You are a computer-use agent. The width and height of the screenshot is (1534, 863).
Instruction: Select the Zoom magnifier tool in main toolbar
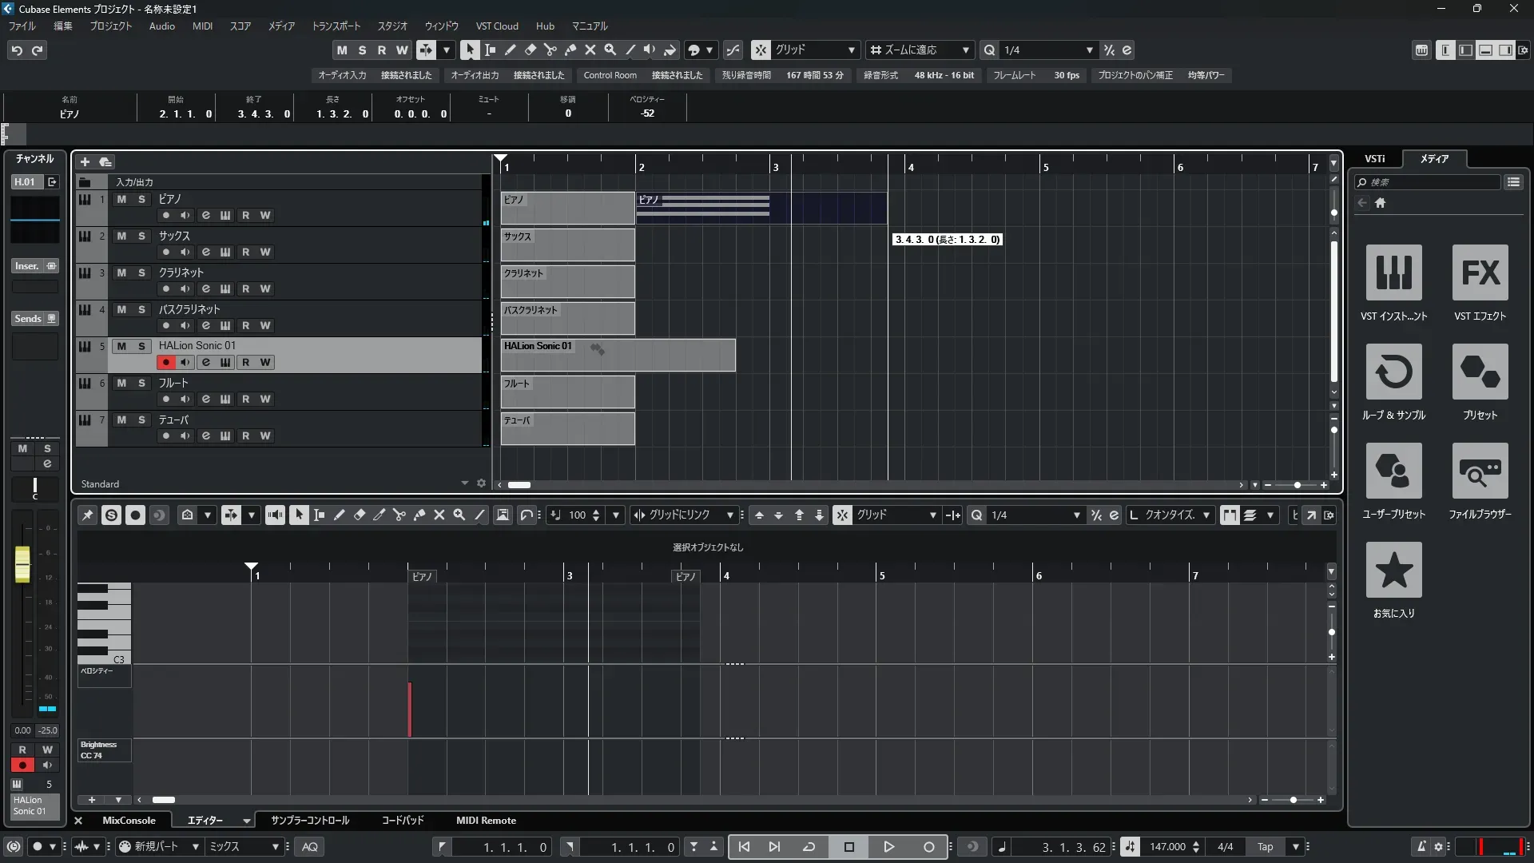pos(610,50)
